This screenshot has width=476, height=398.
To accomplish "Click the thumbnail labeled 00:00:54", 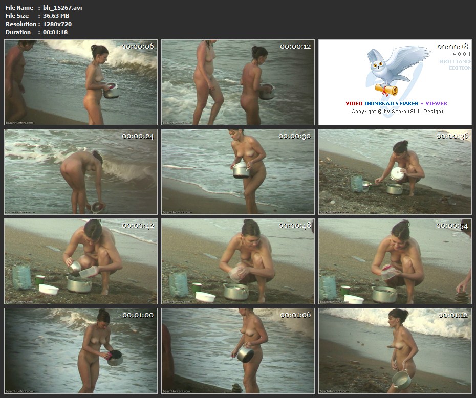I will point(395,261).
